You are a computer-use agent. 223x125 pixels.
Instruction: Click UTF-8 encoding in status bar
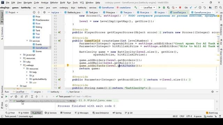click(189, 116)
